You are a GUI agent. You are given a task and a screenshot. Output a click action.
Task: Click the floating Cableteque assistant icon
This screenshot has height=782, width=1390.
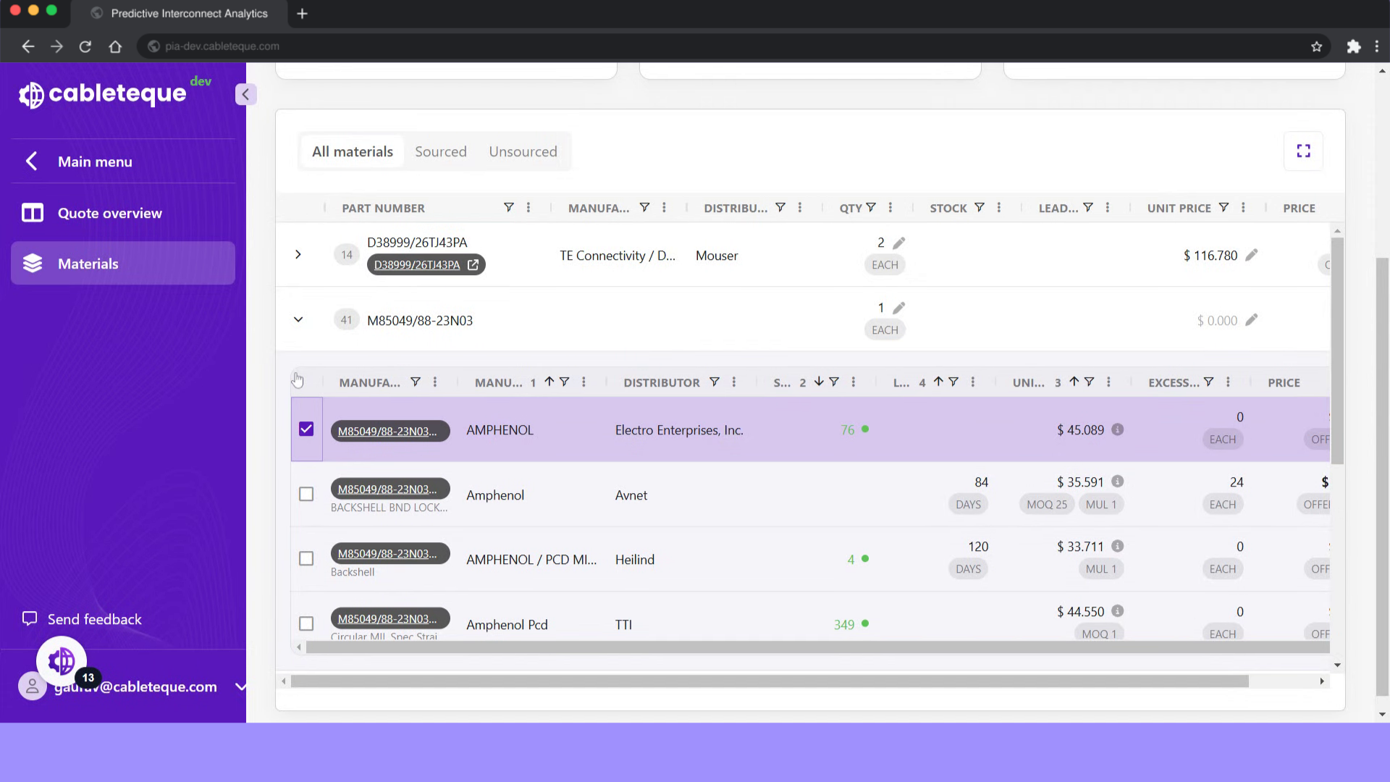point(62,660)
